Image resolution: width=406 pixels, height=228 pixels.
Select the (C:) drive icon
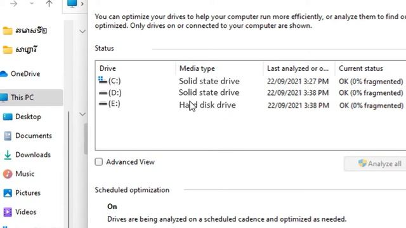(103, 80)
